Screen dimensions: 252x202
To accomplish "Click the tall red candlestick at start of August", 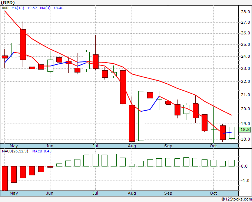I will (x=132, y=123).
